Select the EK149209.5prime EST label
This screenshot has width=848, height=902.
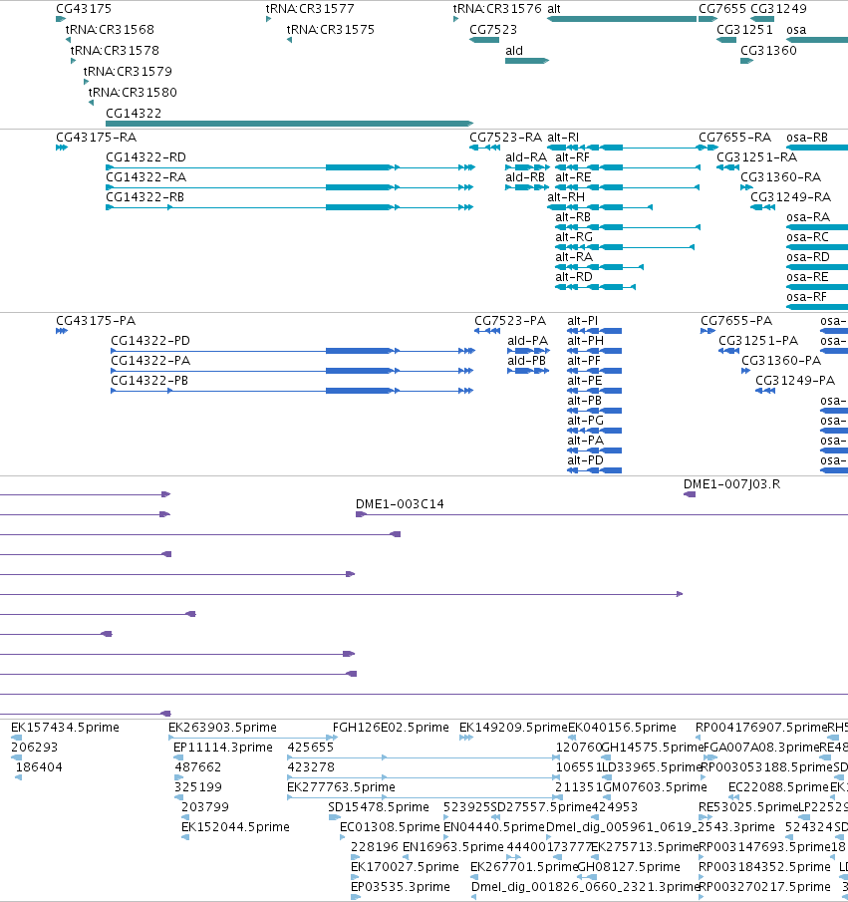coord(513,728)
